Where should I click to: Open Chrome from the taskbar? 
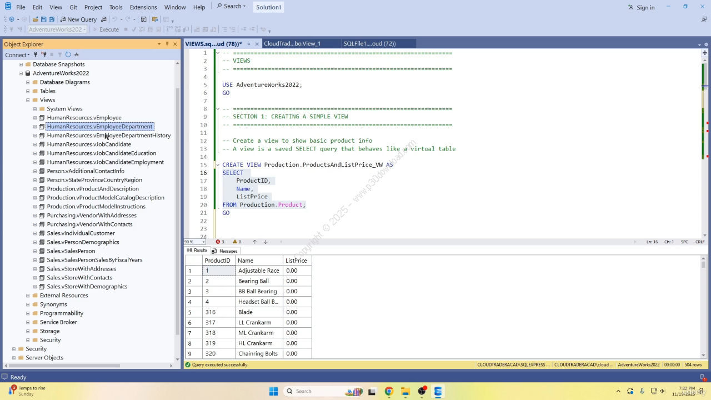pyautogui.click(x=389, y=391)
